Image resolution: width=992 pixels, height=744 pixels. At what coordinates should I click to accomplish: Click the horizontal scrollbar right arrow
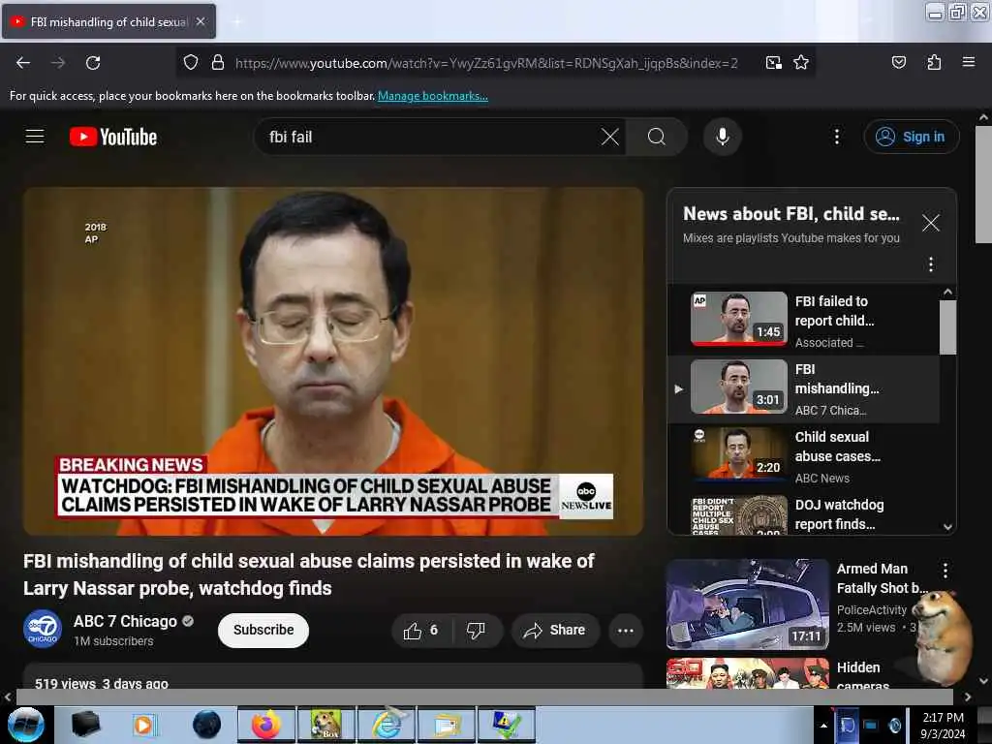968,697
